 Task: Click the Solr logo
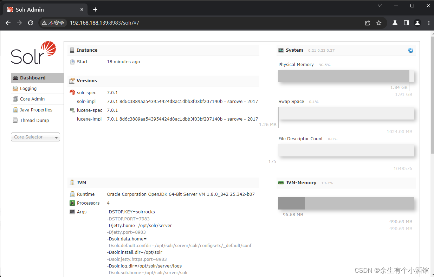tap(33, 53)
